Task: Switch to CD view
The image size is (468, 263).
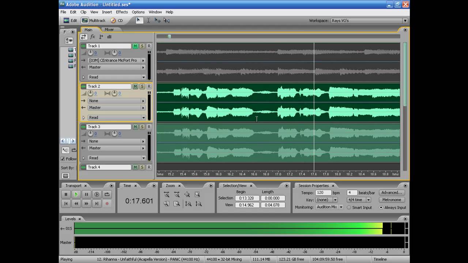Action: click(117, 21)
